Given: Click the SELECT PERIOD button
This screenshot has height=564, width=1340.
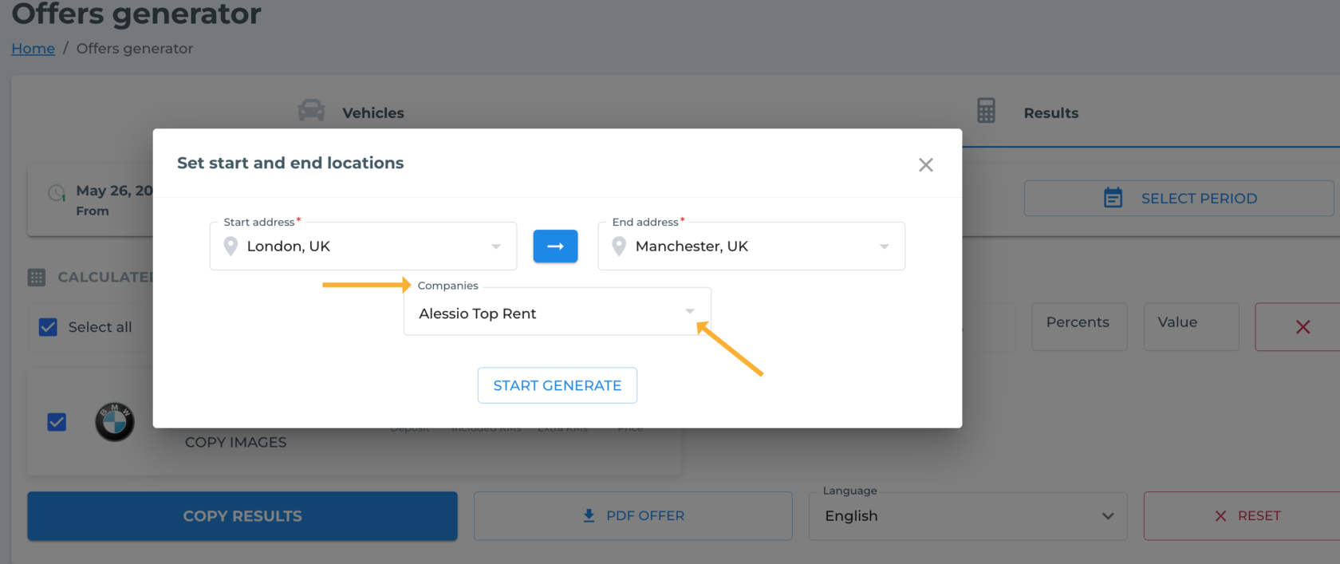Looking at the screenshot, I should pos(1179,198).
